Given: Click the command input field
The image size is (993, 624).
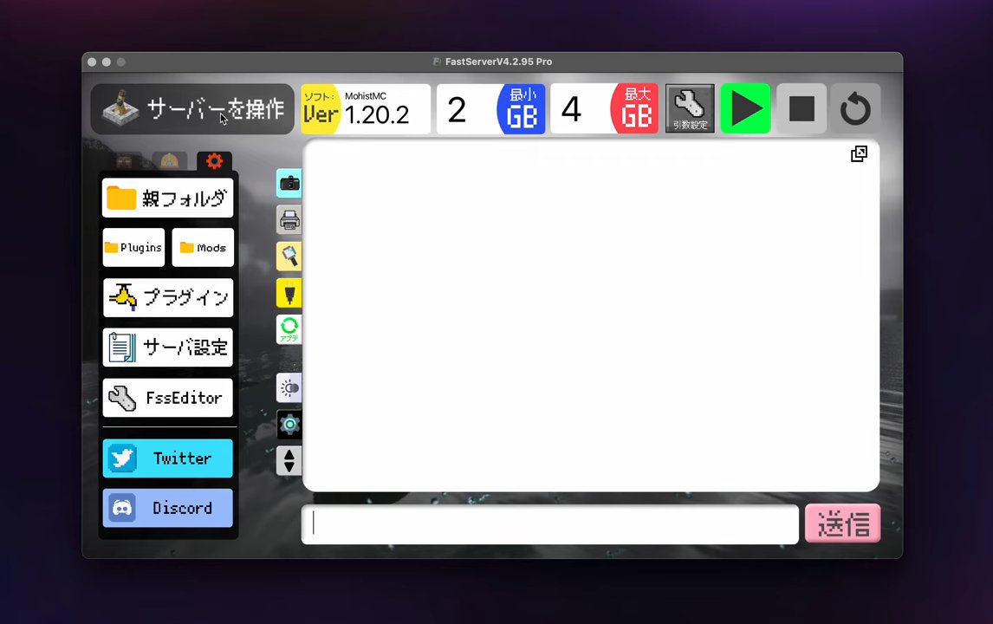Looking at the screenshot, I should (x=549, y=523).
